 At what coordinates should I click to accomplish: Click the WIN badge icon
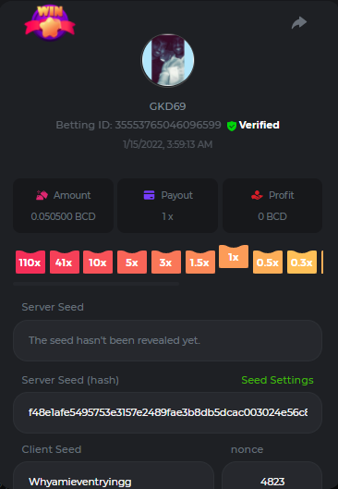coord(50,23)
